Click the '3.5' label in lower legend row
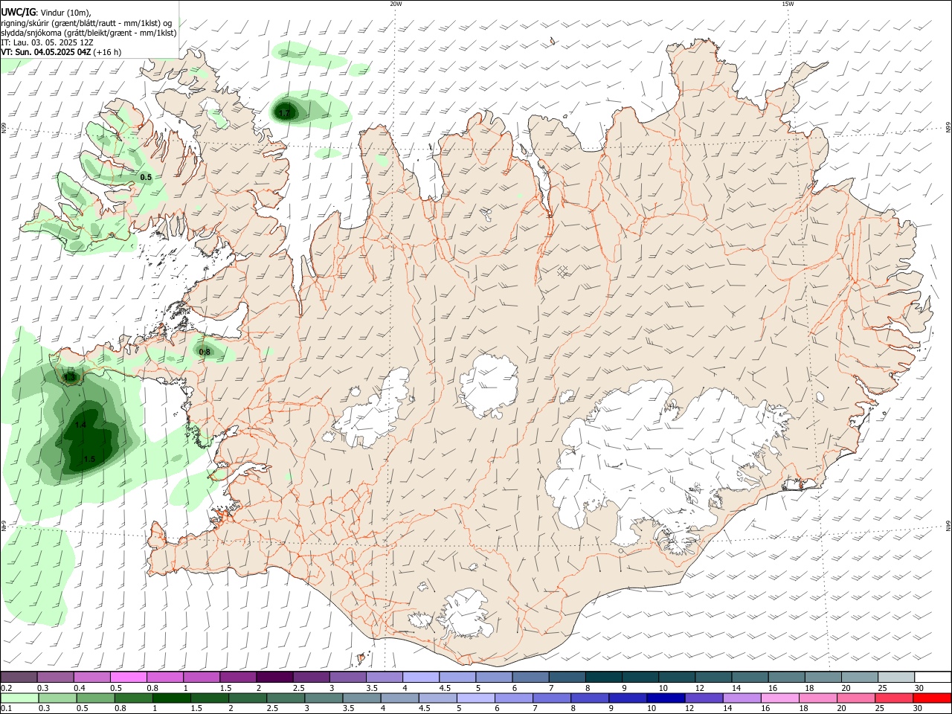 point(348,710)
